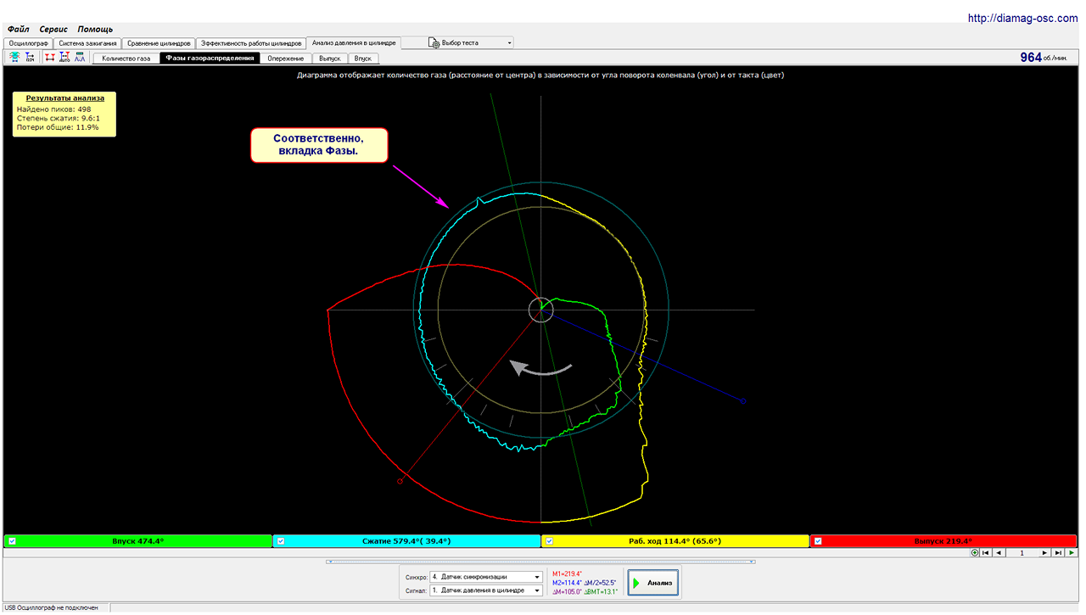This screenshot has width=1086, height=615.
Task: Click the ΔM=105.0° value
Action: (568, 591)
